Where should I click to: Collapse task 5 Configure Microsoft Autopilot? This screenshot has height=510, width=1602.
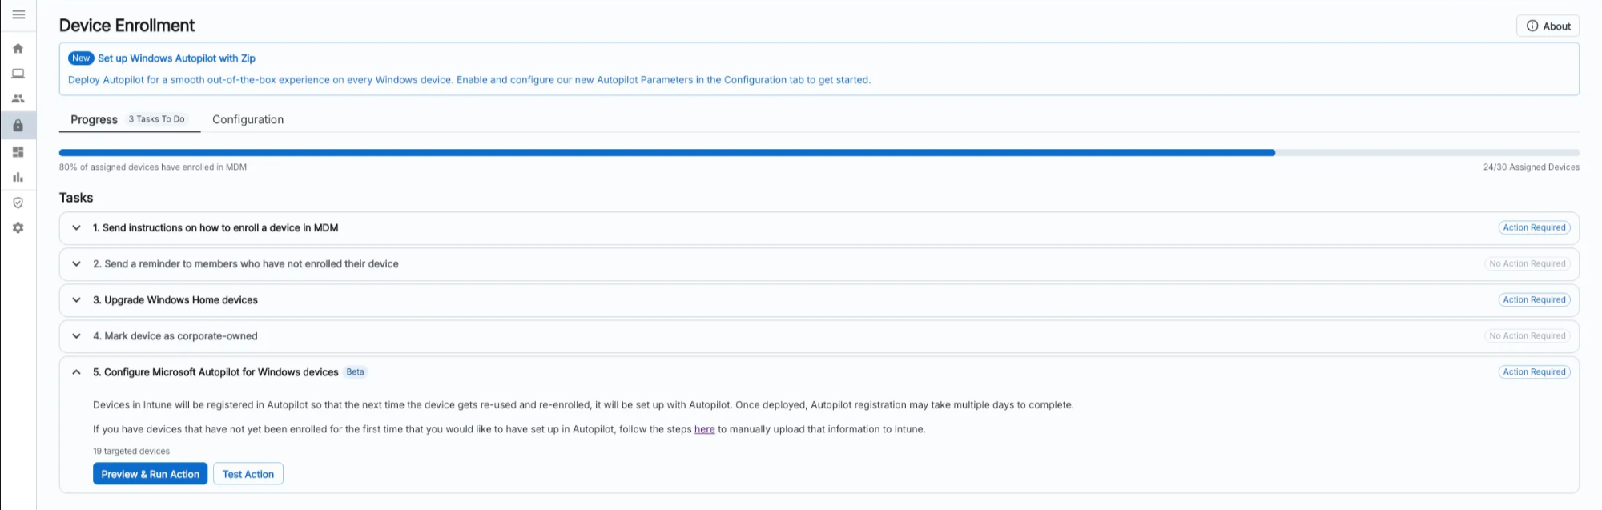pos(76,372)
